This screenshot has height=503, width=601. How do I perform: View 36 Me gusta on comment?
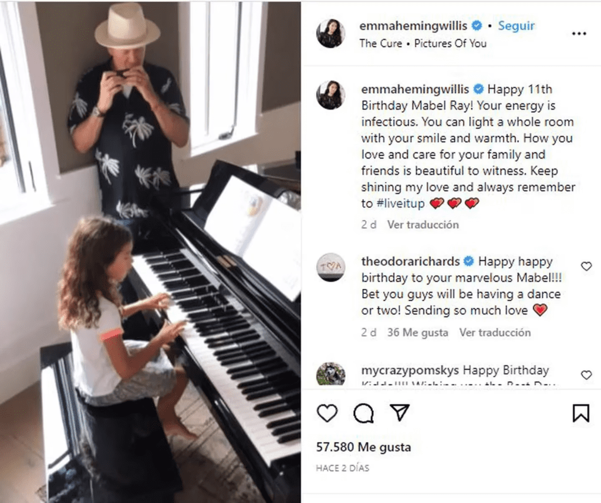tap(417, 332)
